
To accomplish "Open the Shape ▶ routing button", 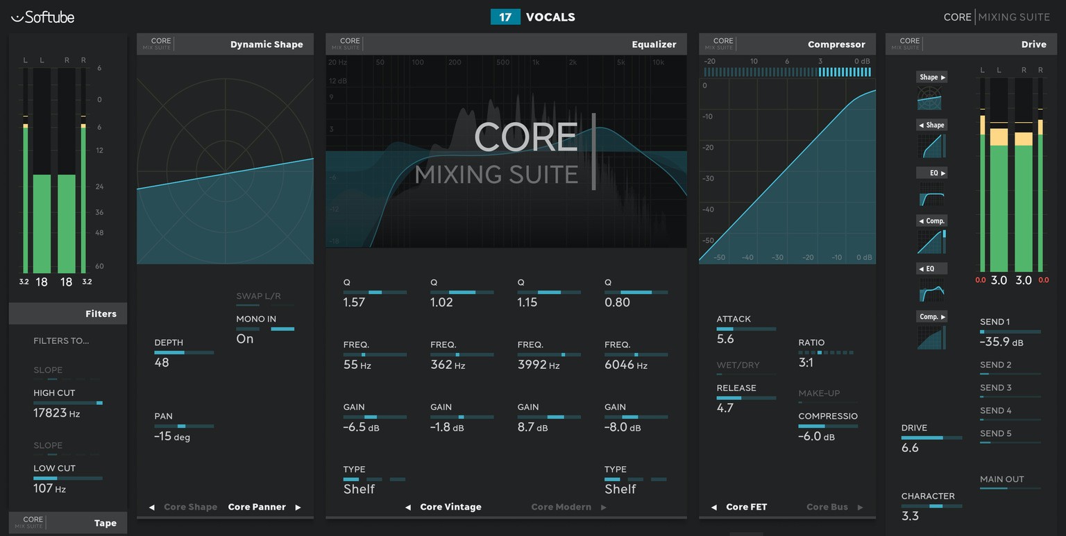I will click(x=932, y=77).
